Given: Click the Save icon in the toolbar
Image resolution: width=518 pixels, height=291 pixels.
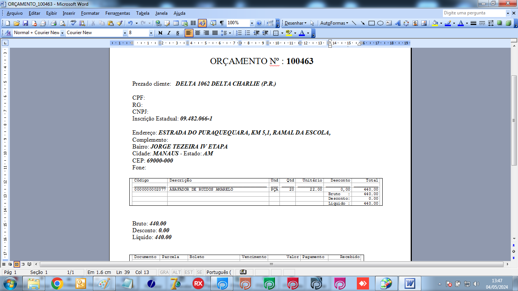Looking at the screenshot, I should pyautogui.click(x=25, y=23).
